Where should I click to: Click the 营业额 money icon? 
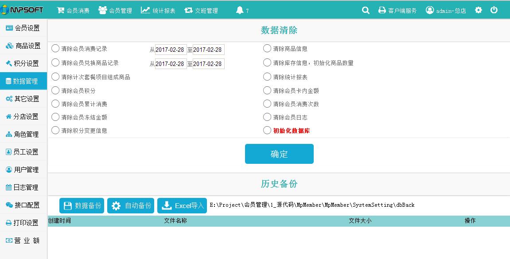tap(9, 240)
